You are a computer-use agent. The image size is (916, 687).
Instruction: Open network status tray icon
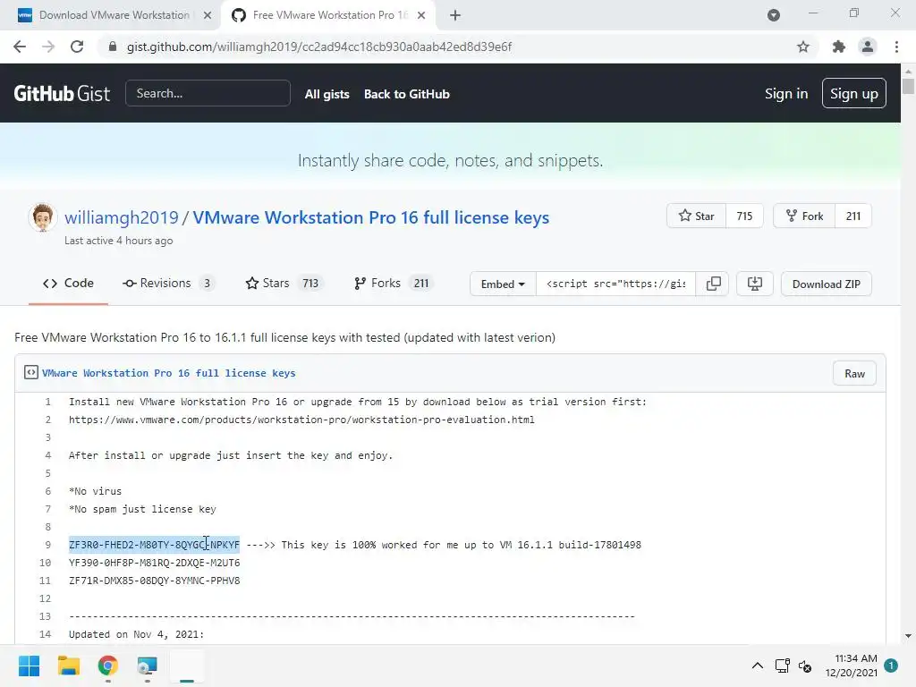(782, 666)
